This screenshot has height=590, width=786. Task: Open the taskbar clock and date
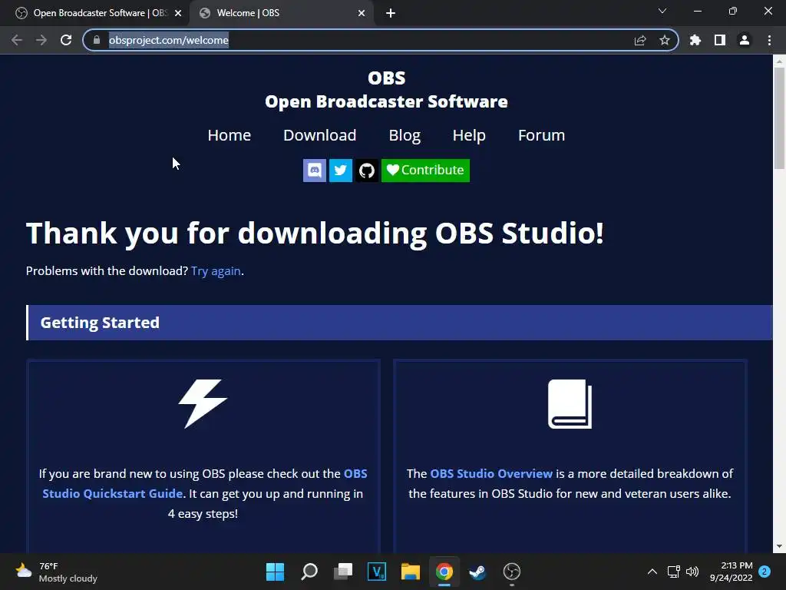coord(731,572)
